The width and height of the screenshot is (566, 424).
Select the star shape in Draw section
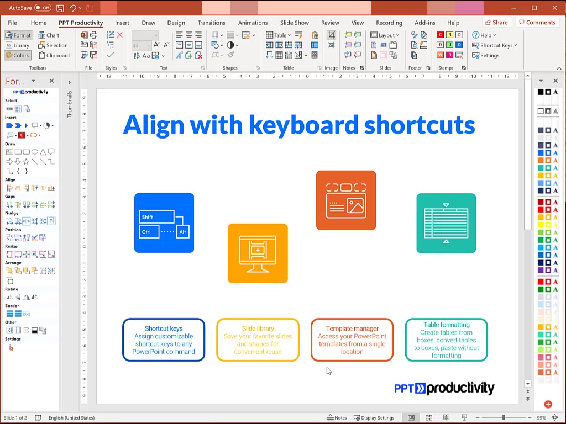coord(26,162)
